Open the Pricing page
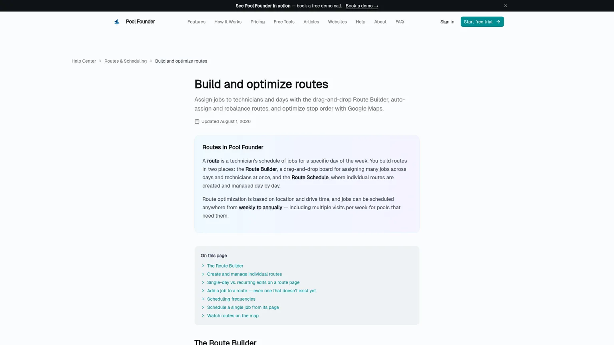This screenshot has width=614, height=345. 257,22
